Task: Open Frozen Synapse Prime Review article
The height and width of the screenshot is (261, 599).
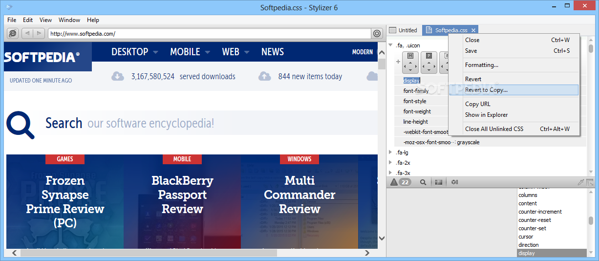Action: [x=65, y=202]
